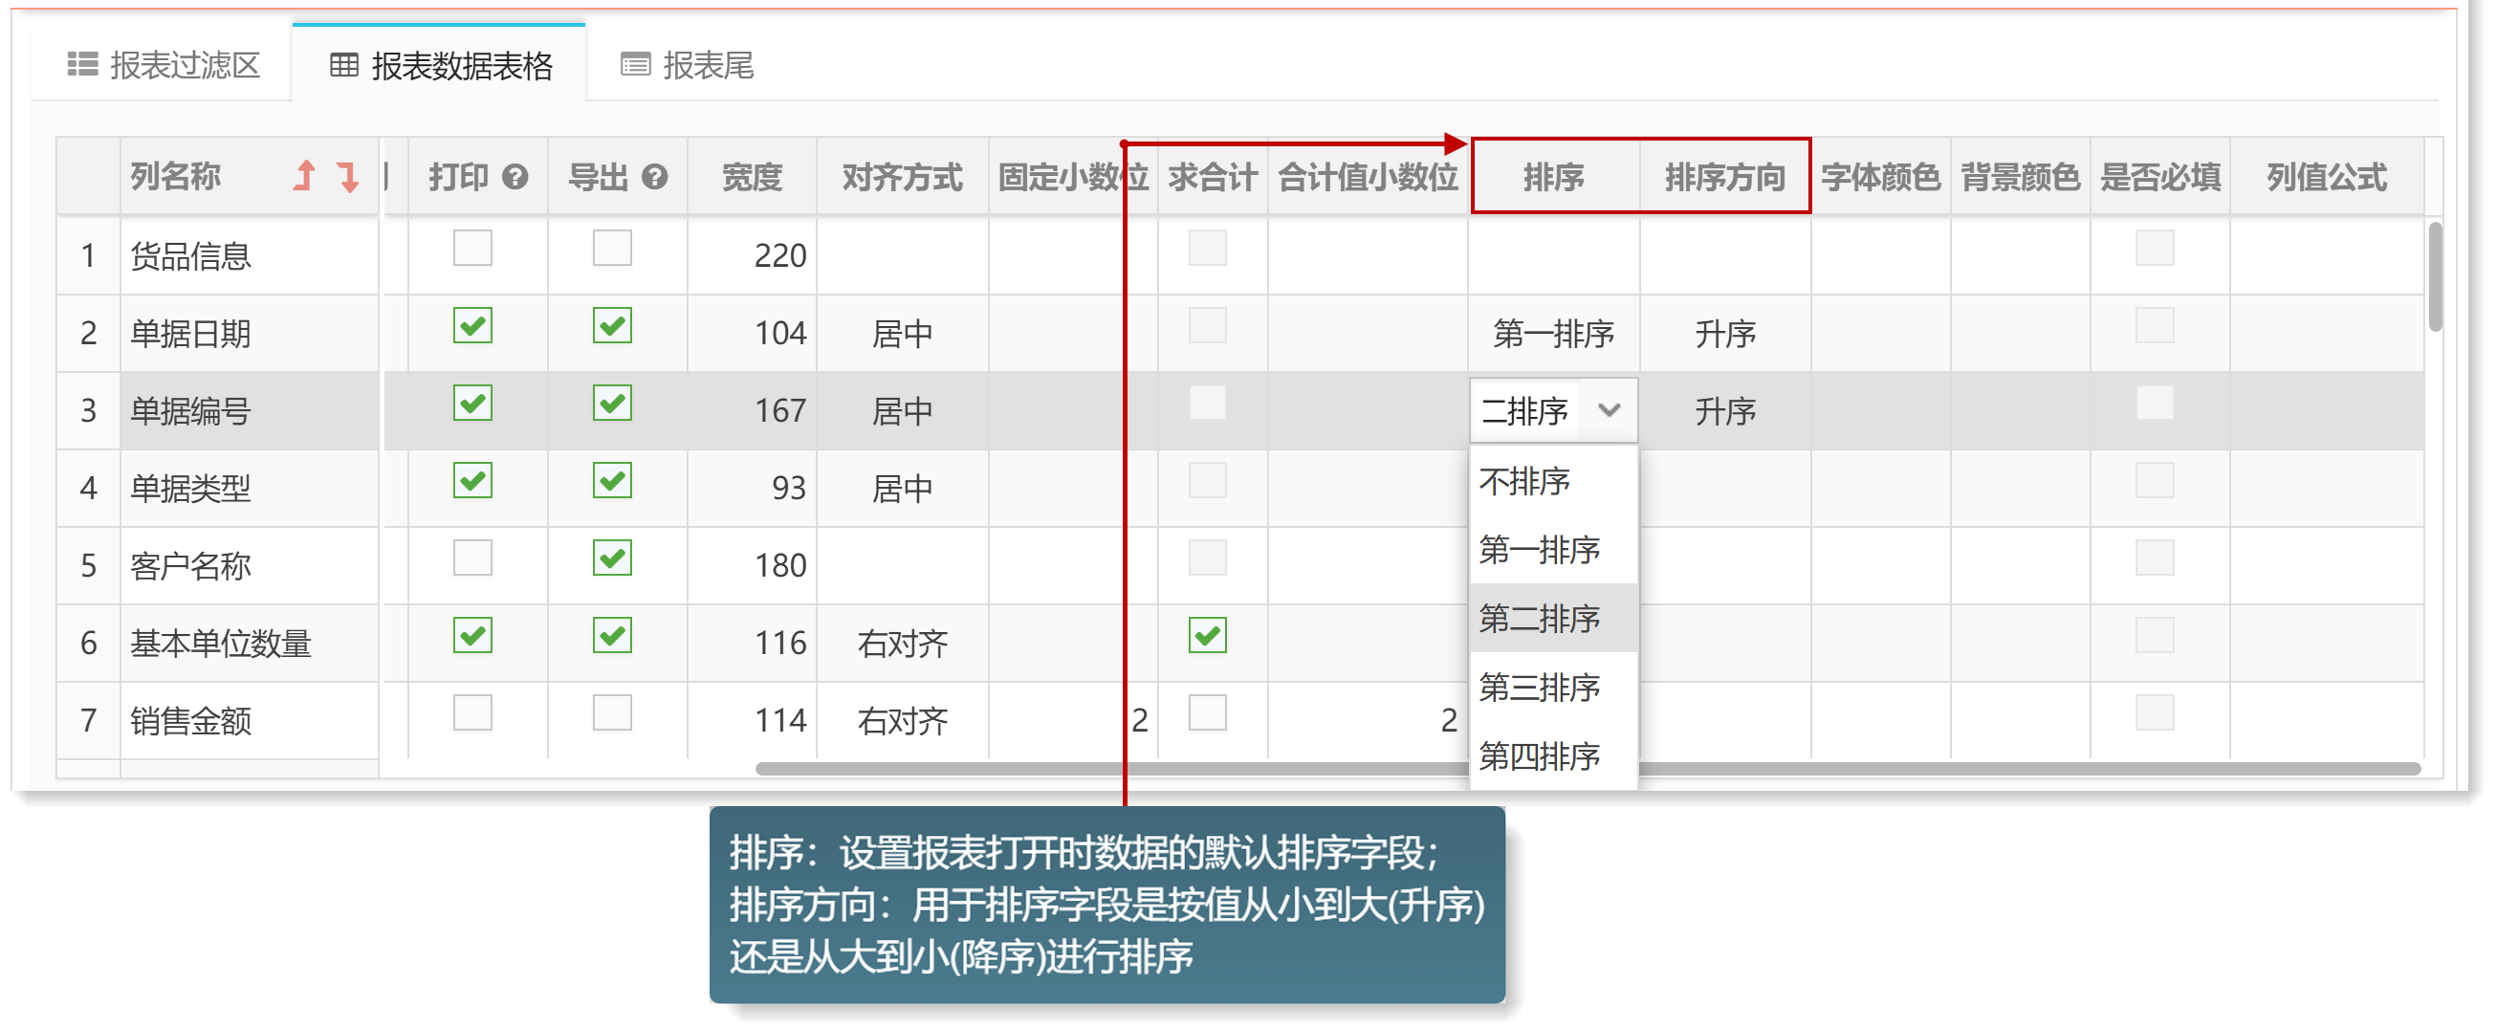Click the help icon next to 导出
Image resolution: width=2497 pixels, height=1028 pixels.
tap(655, 176)
